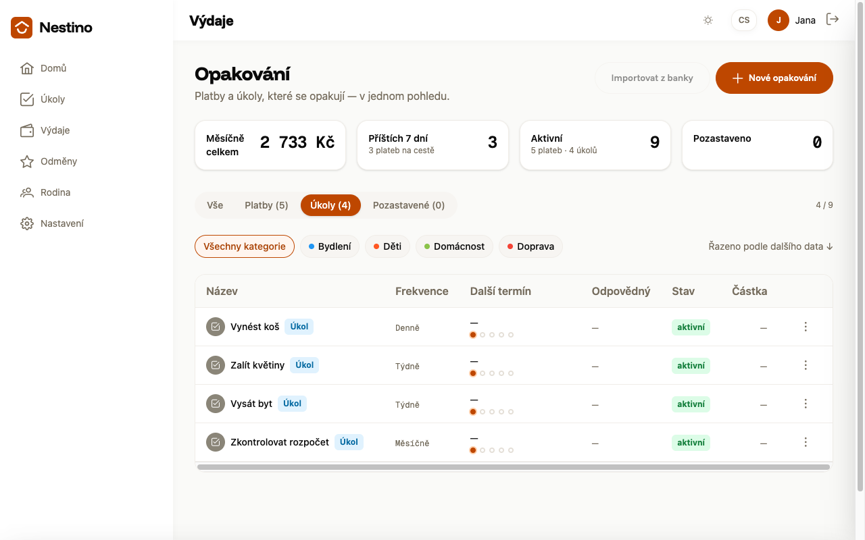Toggle the light/dark theme sun icon

[708, 20]
